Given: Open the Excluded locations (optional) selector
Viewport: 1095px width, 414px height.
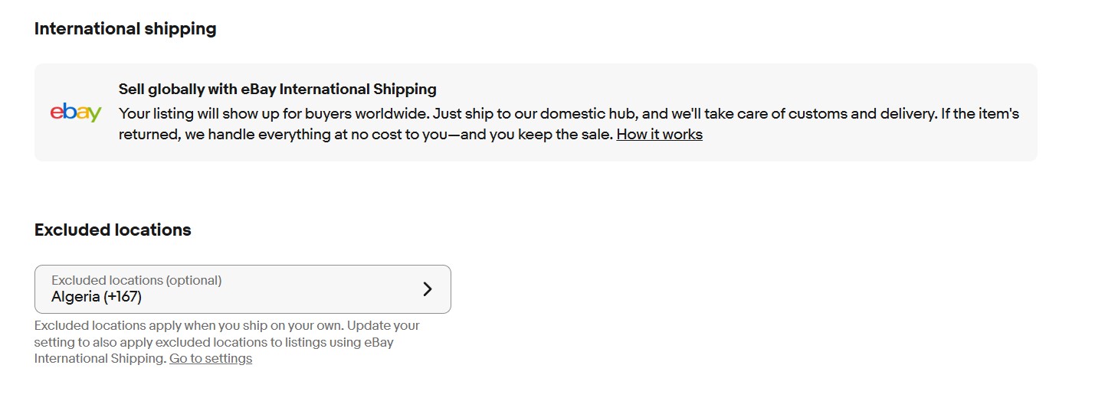Looking at the screenshot, I should pyautogui.click(x=242, y=288).
